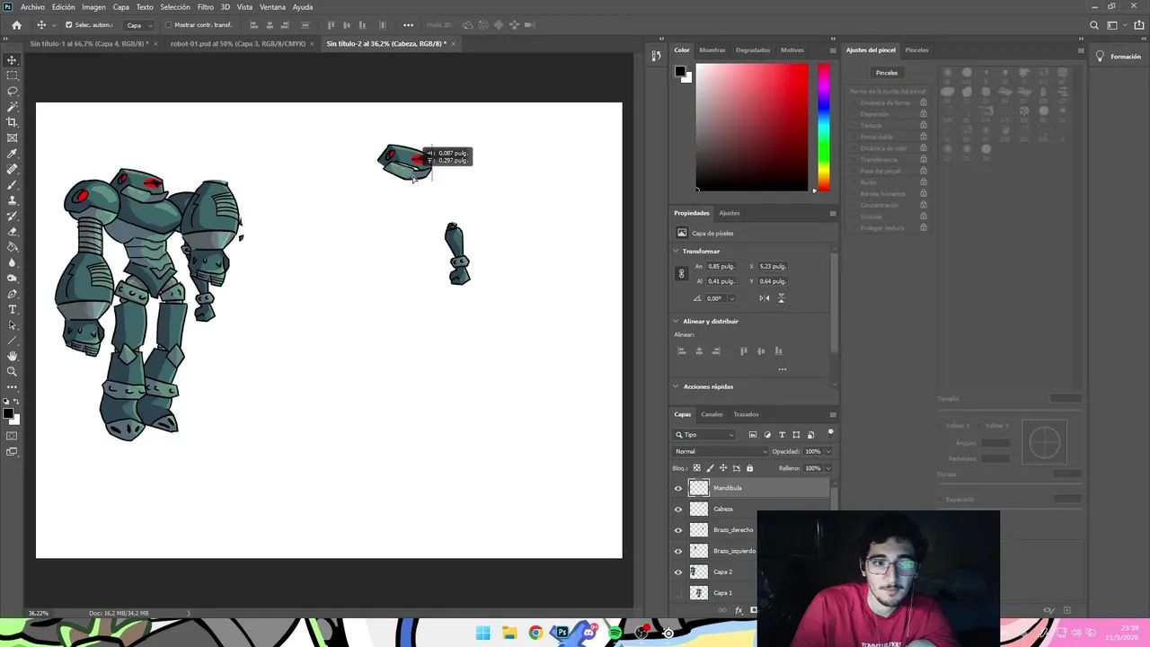The width and height of the screenshot is (1150, 647).
Task: Select the Rectangular Marquee tool
Action: [x=13, y=75]
